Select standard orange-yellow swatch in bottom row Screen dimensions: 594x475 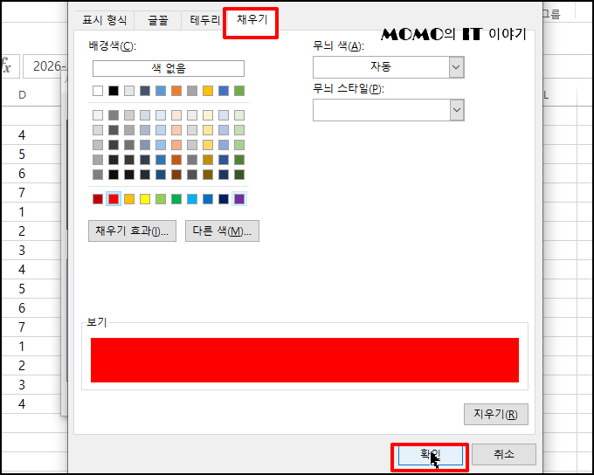click(129, 199)
